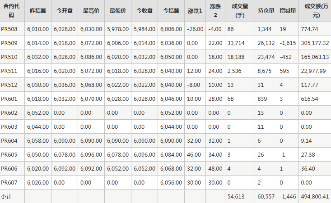The height and width of the screenshot is (203, 331).
Task: Click PR607 settlement price 6,056.00
Action: [x=171, y=182]
